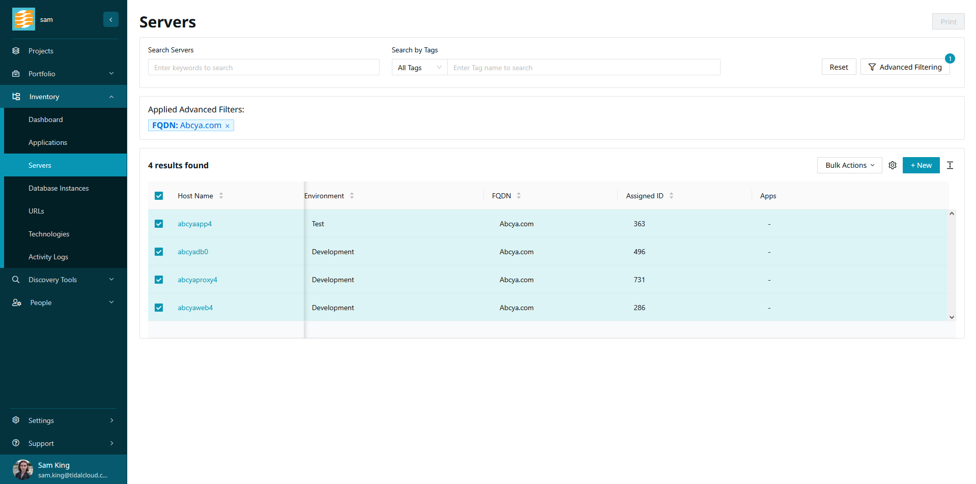Go to Database Instances in sidebar
Viewport: 976px width, 484px height.
pyautogui.click(x=59, y=188)
